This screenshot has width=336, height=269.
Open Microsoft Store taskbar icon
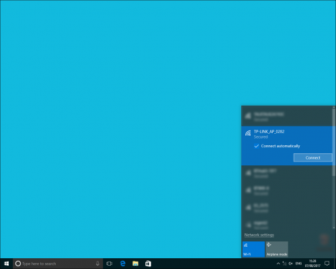point(148,264)
